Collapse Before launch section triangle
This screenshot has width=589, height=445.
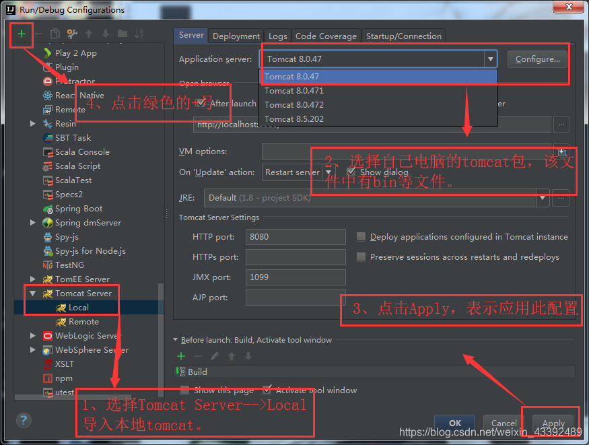click(x=176, y=339)
